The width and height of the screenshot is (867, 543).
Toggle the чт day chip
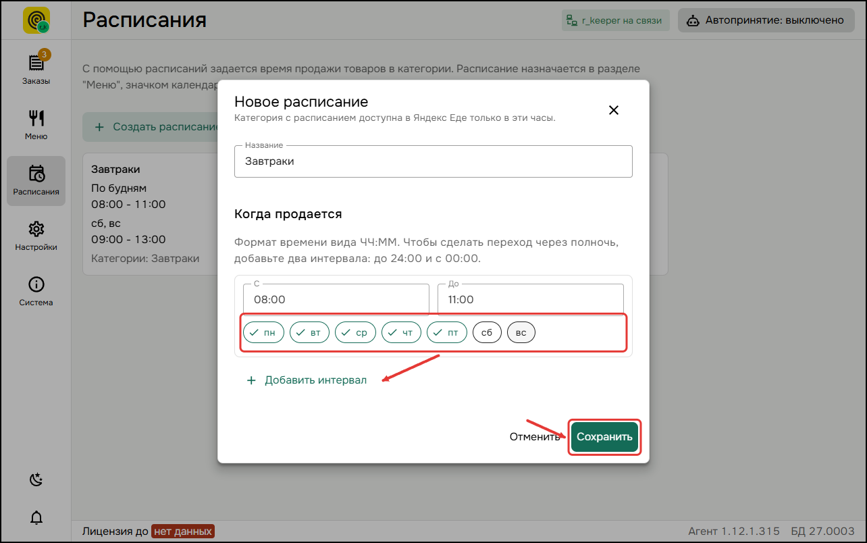pos(401,333)
